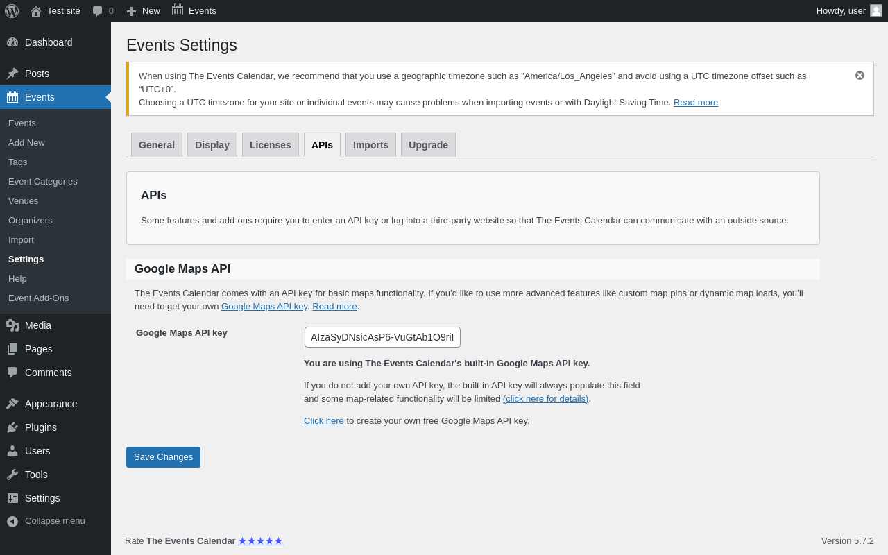Open Tags submenu item
The width and height of the screenshot is (888, 555).
click(18, 162)
